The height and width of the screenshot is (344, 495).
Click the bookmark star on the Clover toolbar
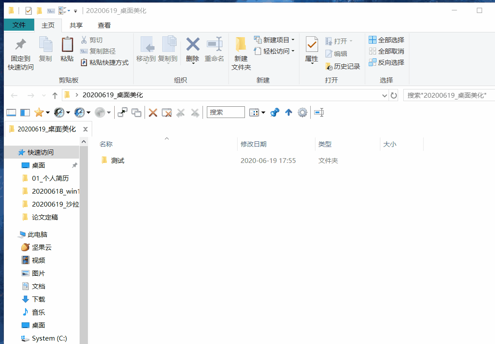[38, 112]
